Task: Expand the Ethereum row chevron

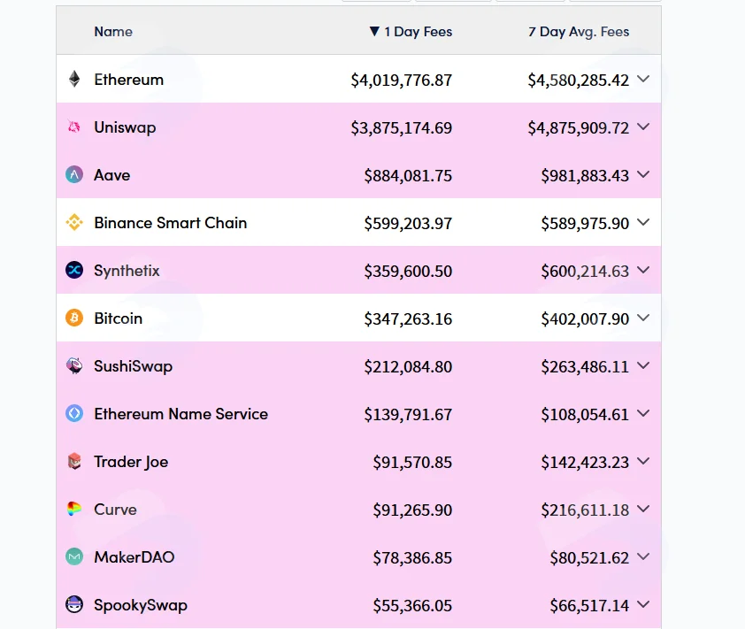Action: [x=643, y=79]
